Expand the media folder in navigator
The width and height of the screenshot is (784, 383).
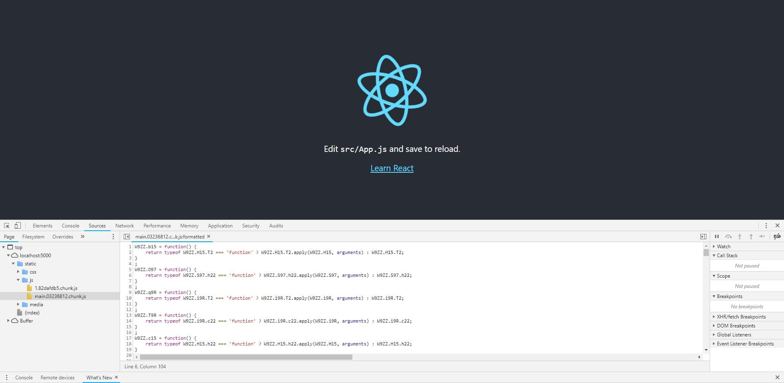point(18,304)
